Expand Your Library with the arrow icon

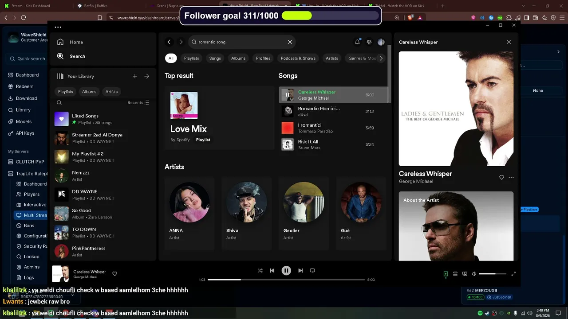tap(147, 76)
